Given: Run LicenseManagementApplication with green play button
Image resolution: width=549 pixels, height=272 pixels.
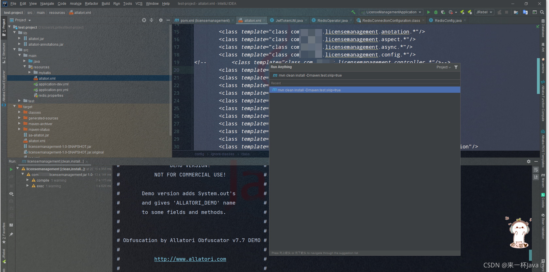Looking at the screenshot, I should 428,12.
